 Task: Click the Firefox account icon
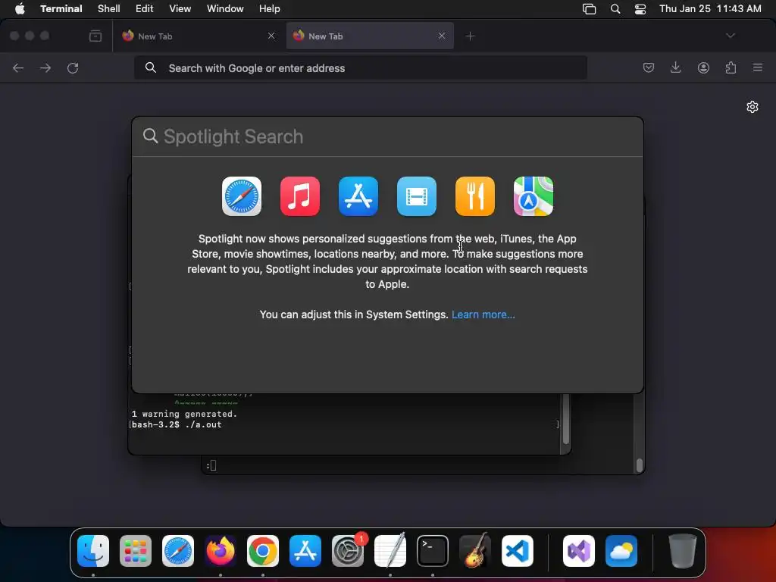click(x=703, y=67)
